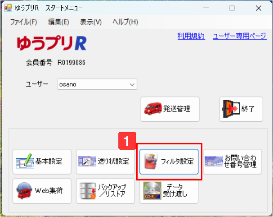This screenshot has height=217, width=273.
Task: Open フィルタ設定 filter settings
Action: click(169, 162)
